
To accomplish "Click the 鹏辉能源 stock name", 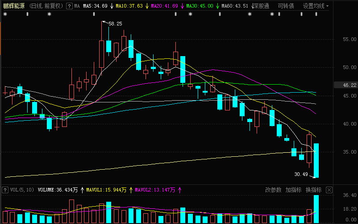I will [x=14, y=6].
